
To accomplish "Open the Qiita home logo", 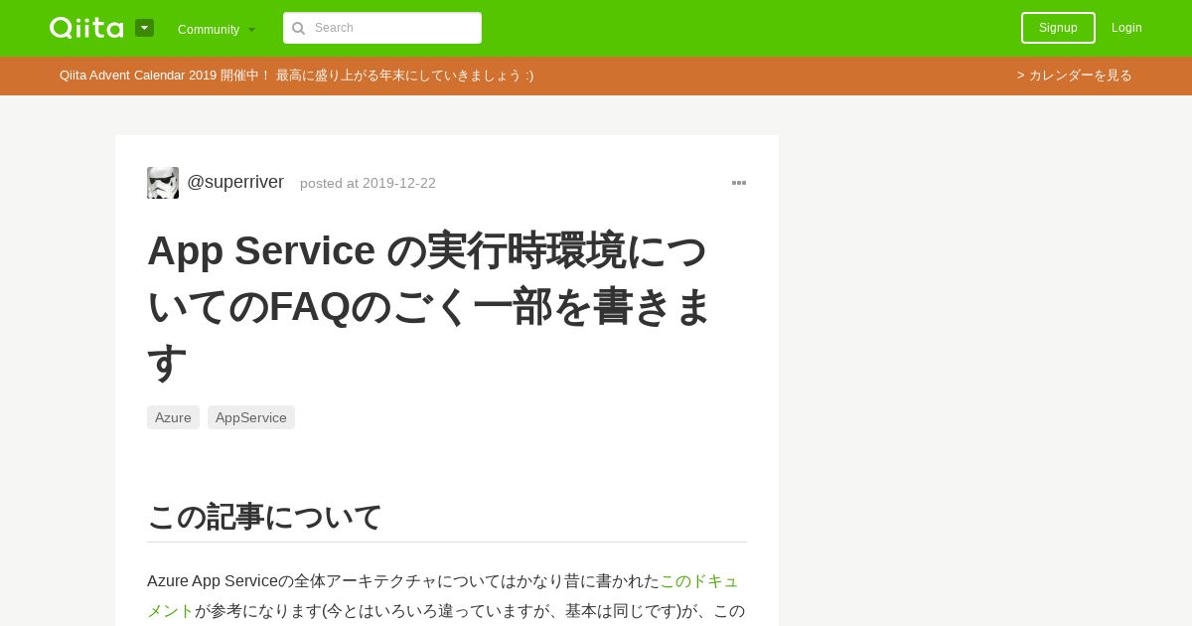I will [86, 28].
